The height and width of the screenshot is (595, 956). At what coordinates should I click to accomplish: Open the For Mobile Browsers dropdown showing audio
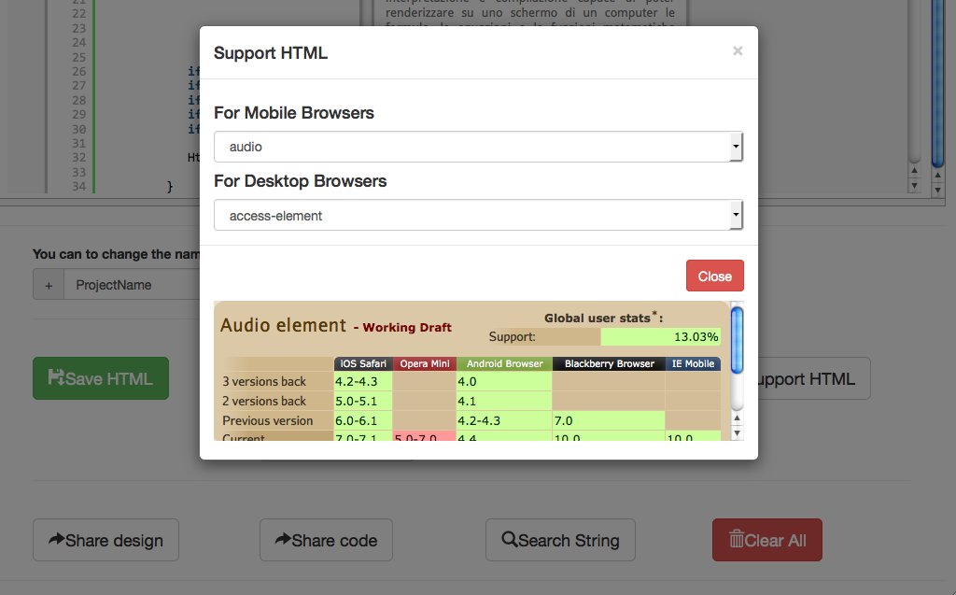(x=478, y=147)
